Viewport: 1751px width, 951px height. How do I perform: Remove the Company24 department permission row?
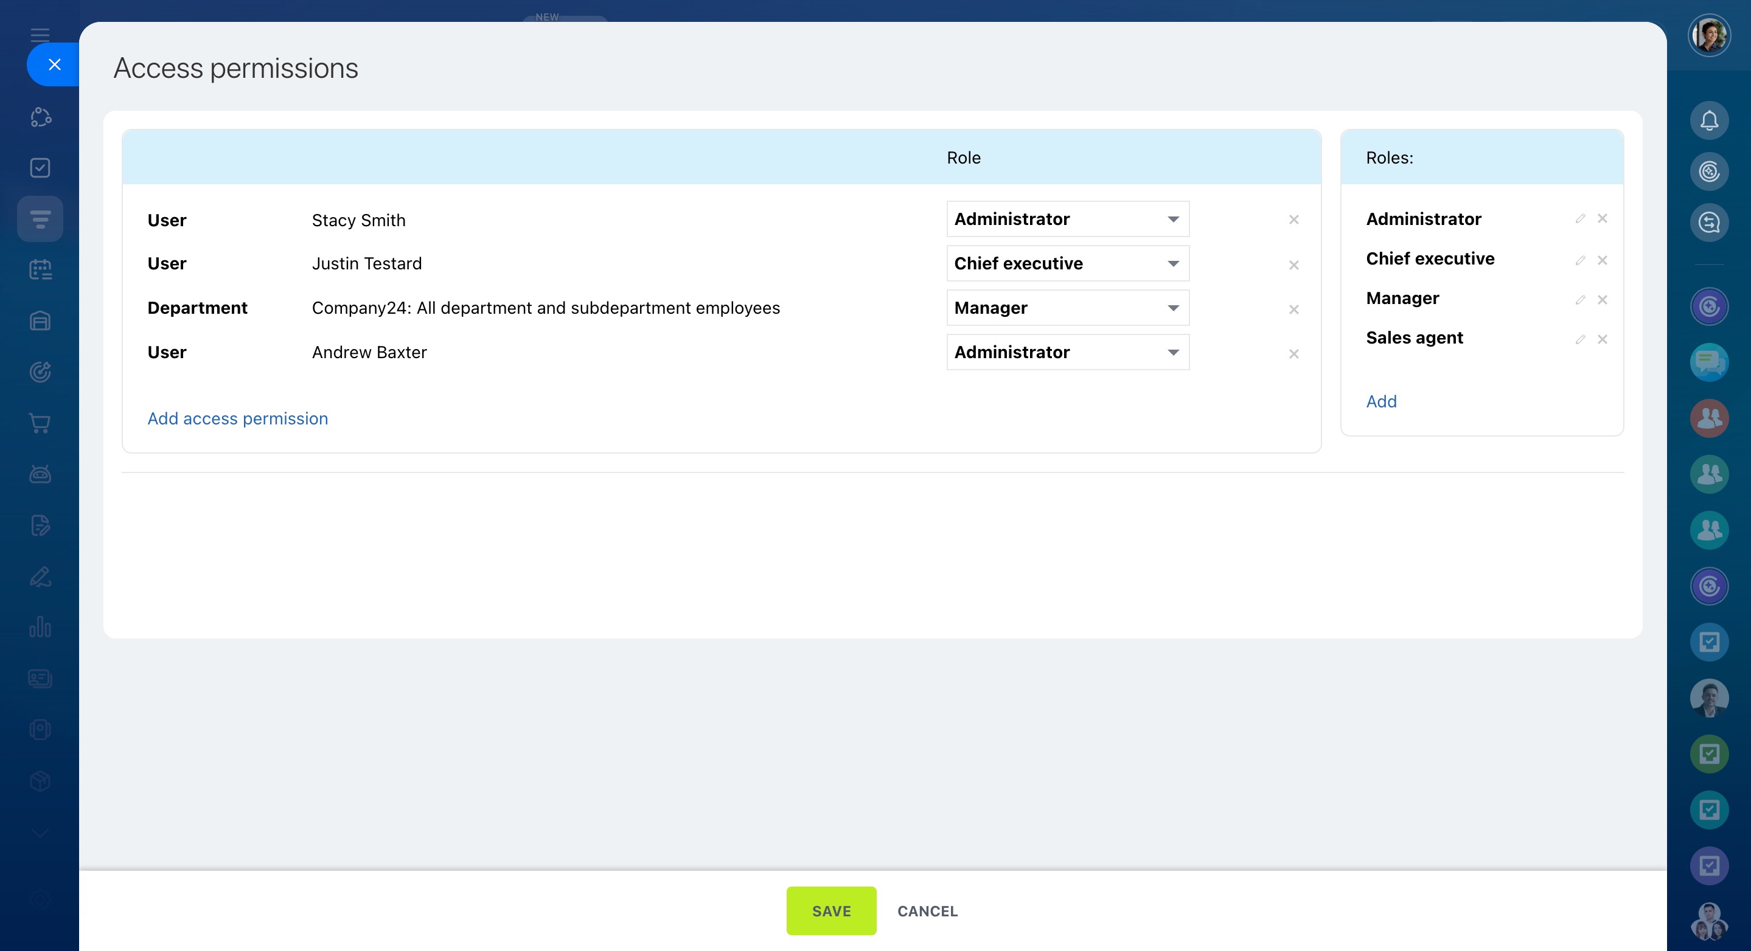pos(1293,309)
